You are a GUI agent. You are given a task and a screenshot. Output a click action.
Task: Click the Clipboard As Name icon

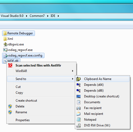(79, 79)
